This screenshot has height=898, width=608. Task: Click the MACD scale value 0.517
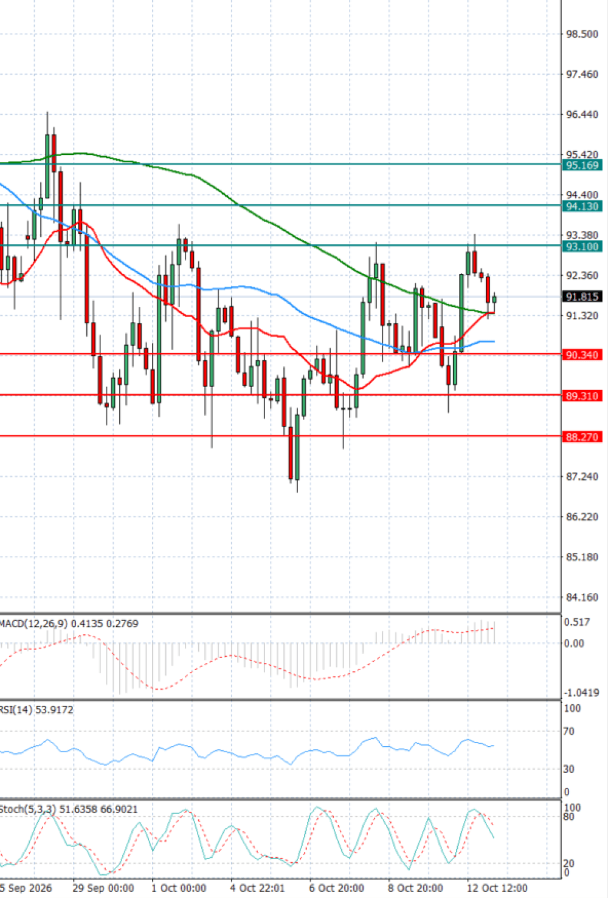click(x=577, y=622)
